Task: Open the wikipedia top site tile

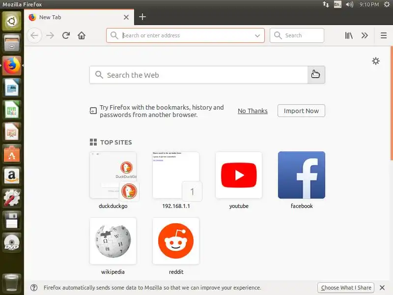Action: pyautogui.click(x=113, y=241)
